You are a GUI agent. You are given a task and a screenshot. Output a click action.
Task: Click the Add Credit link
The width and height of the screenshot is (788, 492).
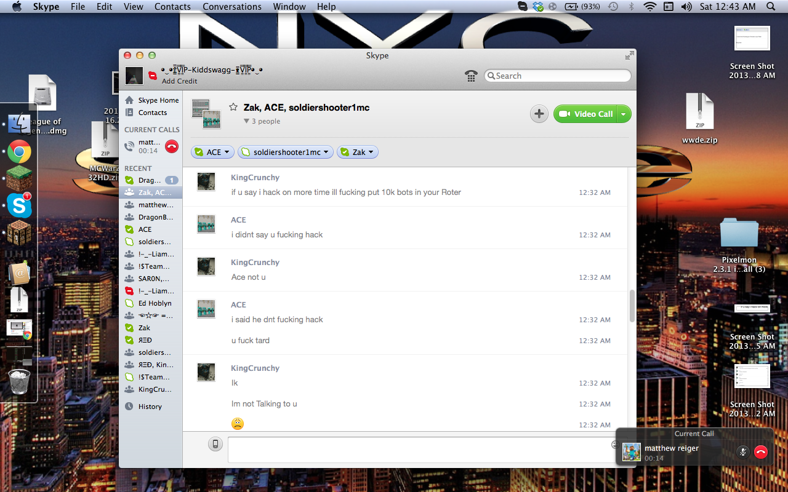[x=180, y=81]
